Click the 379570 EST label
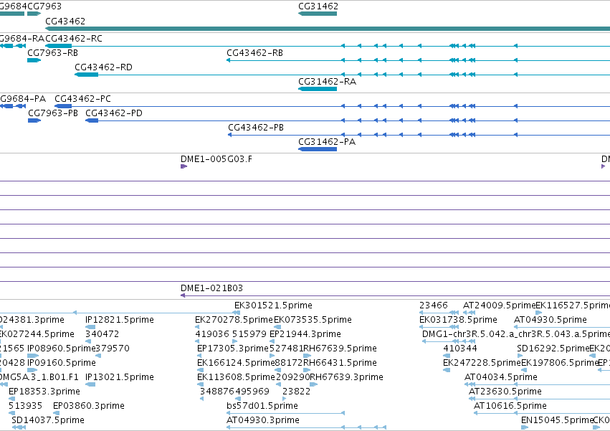 [x=113, y=349]
